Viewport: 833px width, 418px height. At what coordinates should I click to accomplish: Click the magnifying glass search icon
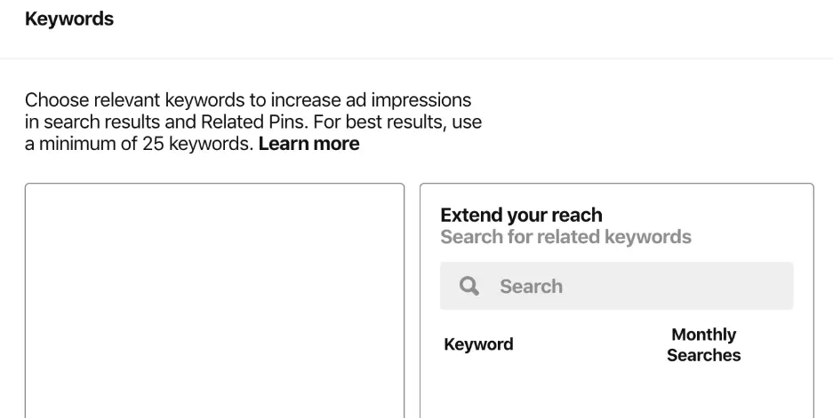(x=469, y=286)
